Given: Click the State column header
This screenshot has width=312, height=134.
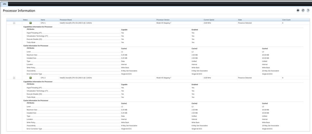Looking at the screenshot, I should pyautogui.click(x=240, y=20).
